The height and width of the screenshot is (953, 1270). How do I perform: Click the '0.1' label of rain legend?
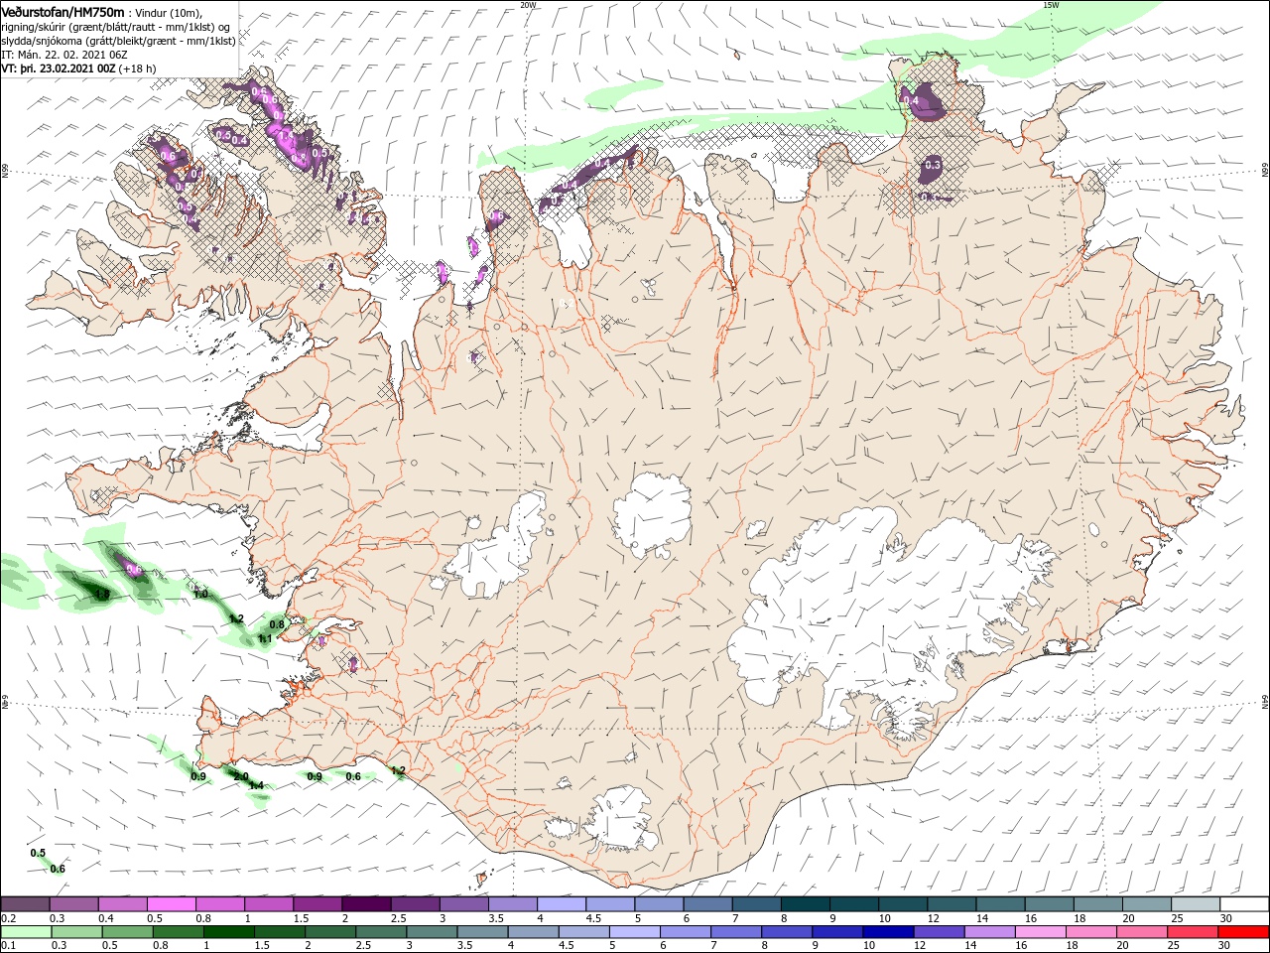[x=9, y=946]
